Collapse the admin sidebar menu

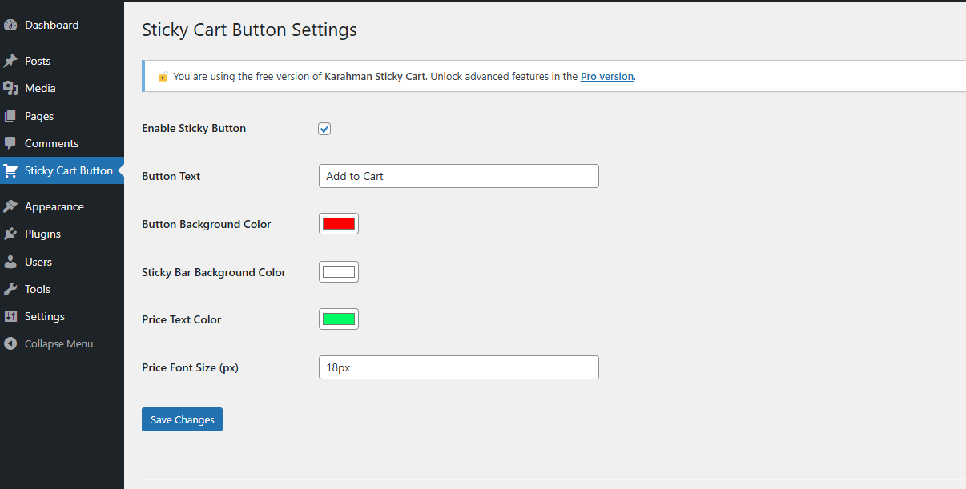coord(62,343)
